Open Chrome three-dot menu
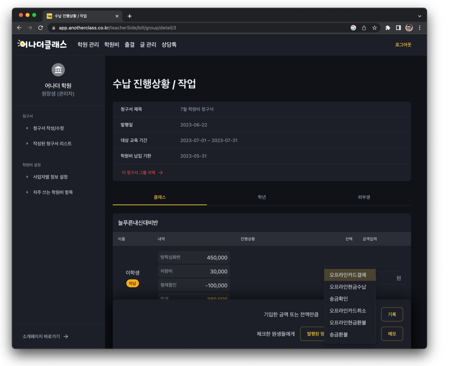 point(419,28)
